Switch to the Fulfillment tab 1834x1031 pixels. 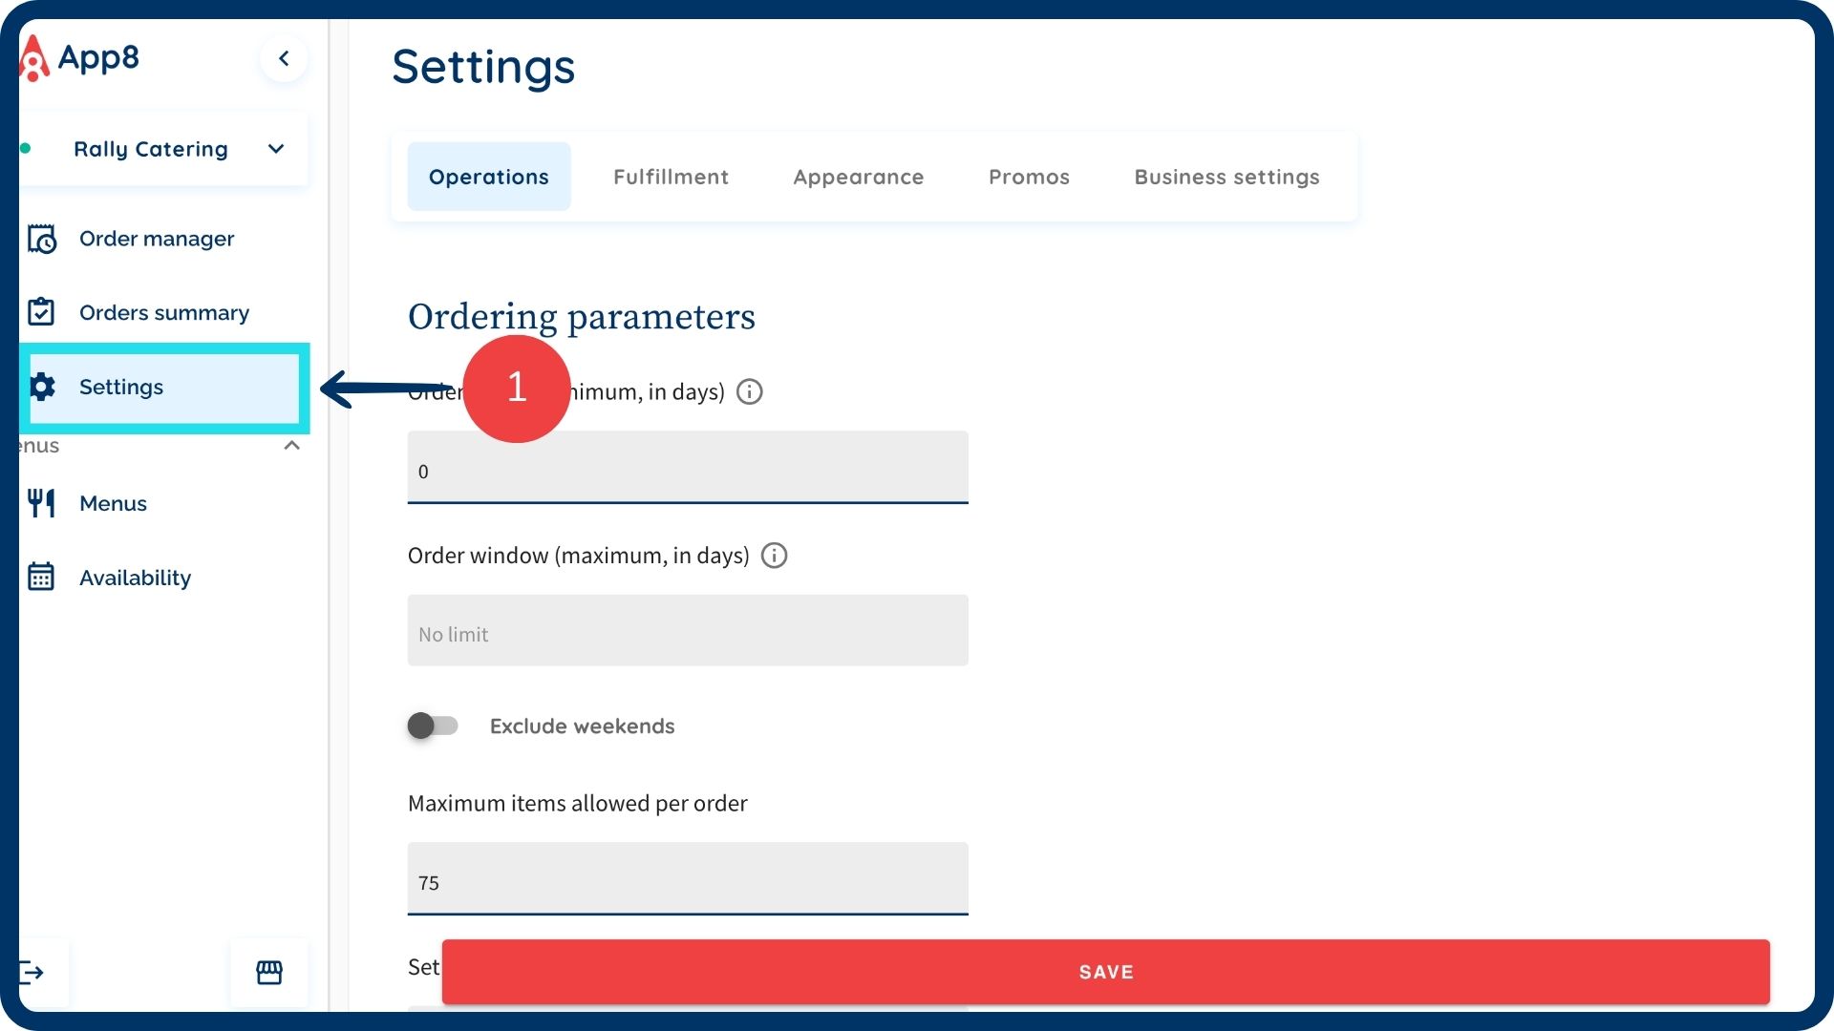click(x=671, y=177)
